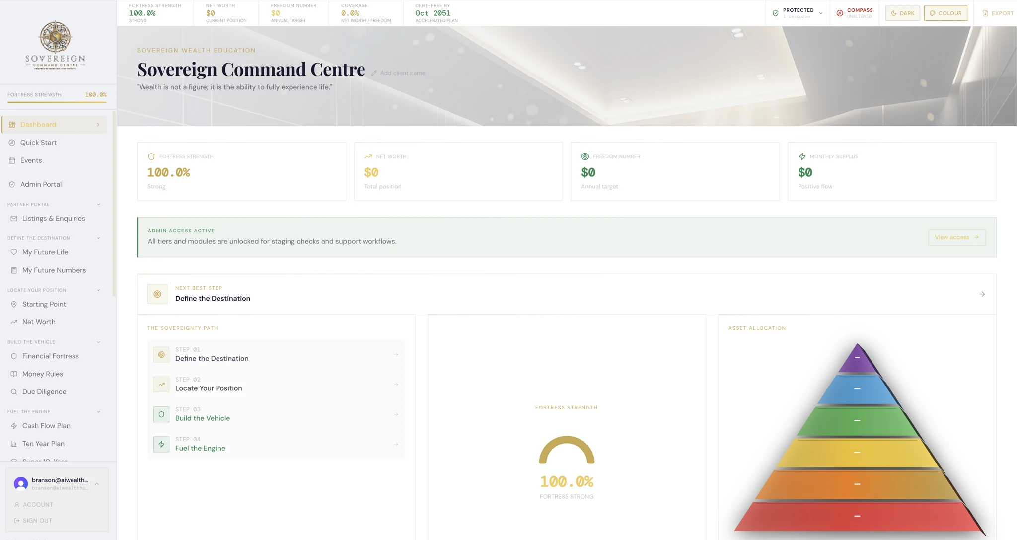The image size is (1017, 540).
Task: Click the Step 03 shield icon
Action: [x=161, y=414]
